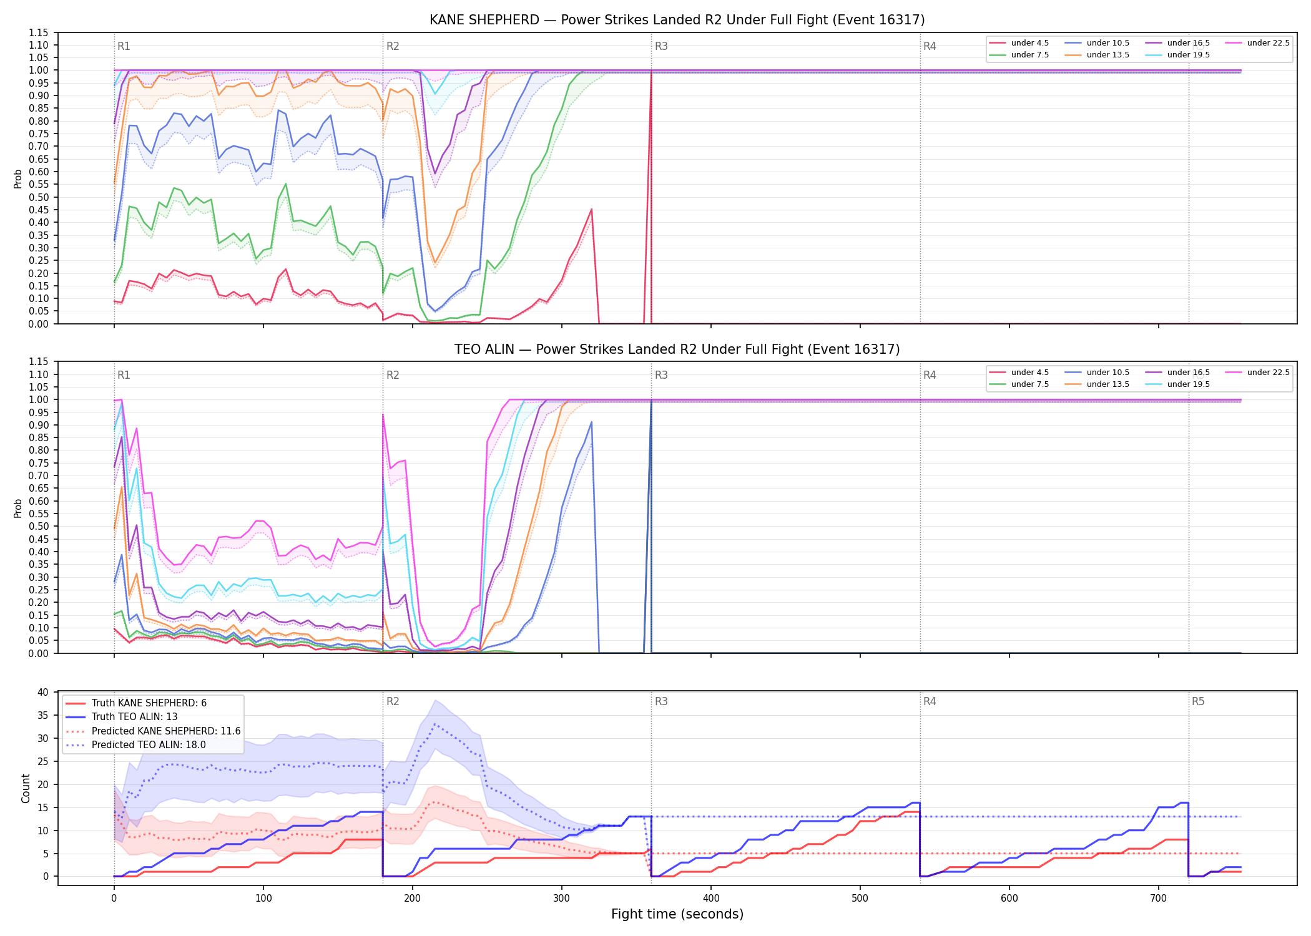Click the 'Count' y-axis label
Image resolution: width=1311 pixels, height=936 pixels.
click(x=26, y=788)
